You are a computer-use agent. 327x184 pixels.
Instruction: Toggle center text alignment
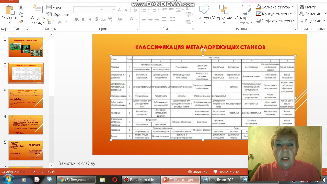(150, 19)
